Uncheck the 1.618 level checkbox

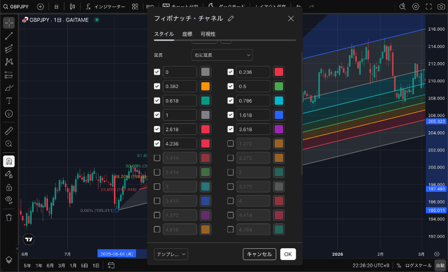pyautogui.click(x=230, y=114)
